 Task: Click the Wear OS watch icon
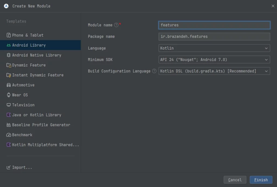[9, 95]
